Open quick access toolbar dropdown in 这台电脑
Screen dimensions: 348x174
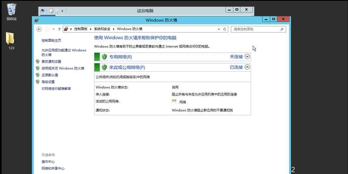62,10
